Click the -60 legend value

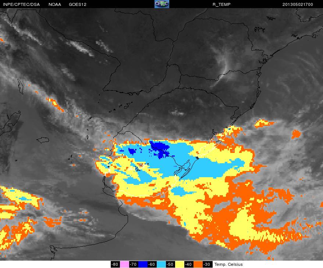pyautogui.click(x=152, y=264)
